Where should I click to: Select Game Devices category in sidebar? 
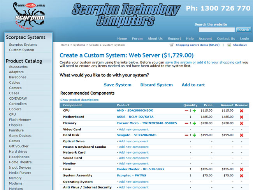coord(20,135)
